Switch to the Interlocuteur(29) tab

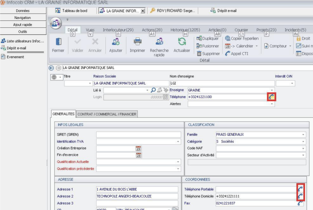(x=118, y=30)
